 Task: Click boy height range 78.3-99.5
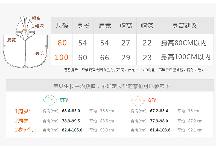point(71,121)
